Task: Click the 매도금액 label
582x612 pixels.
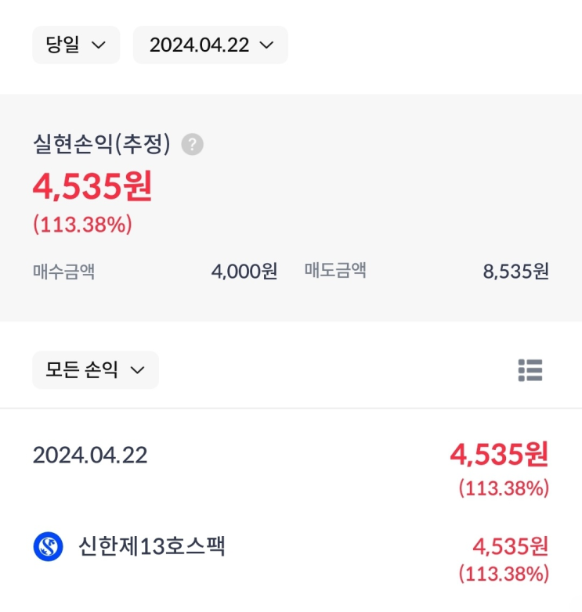Action: (335, 270)
